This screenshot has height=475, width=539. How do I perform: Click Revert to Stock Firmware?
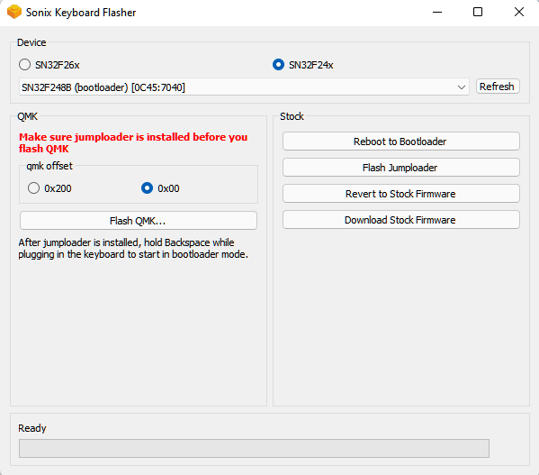pyautogui.click(x=400, y=194)
